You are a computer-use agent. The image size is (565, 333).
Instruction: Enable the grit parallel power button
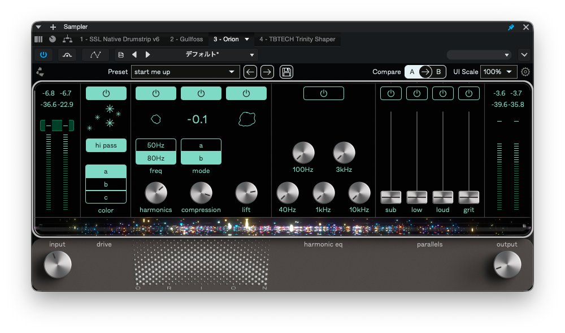[x=469, y=93]
